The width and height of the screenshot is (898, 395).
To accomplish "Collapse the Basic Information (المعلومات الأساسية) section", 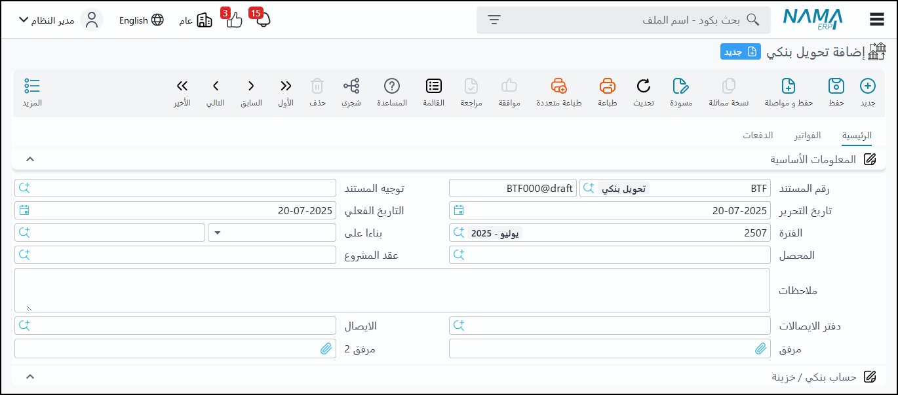I will pyautogui.click(x=29, y=159).
